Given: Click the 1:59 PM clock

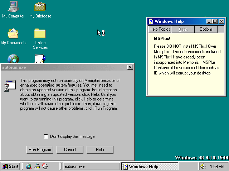Looking at the screenshot, I should pyautogui.click(x=217, y=166).
